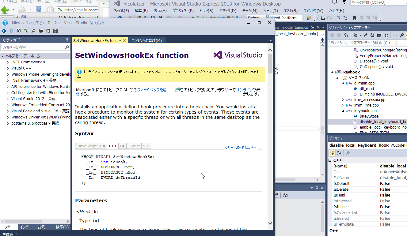Open Help Viewer tab list dropdown arrow
This screenshot has height=236, width=407.
[271, 40]
